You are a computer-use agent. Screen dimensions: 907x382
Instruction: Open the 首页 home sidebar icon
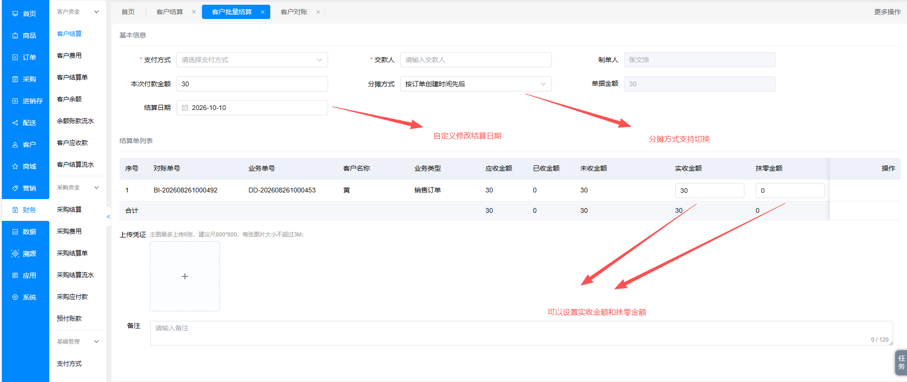pos(15,14)
